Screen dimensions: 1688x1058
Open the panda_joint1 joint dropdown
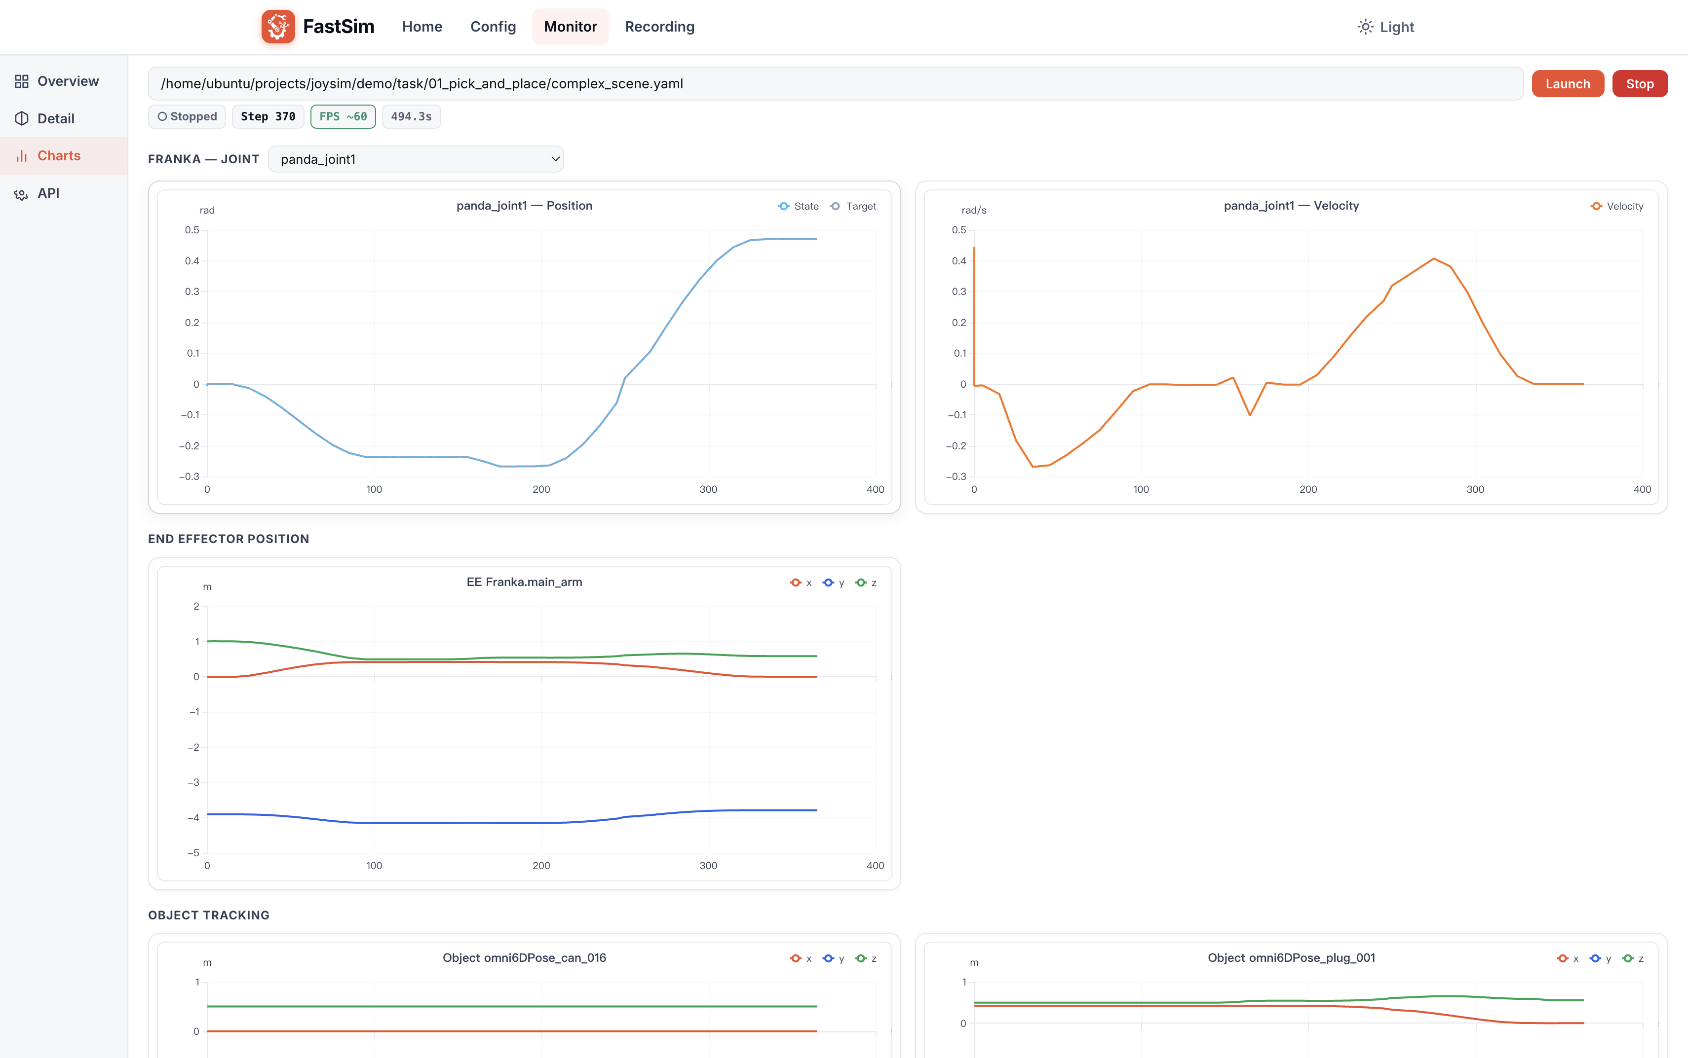[x=416, y=159]
